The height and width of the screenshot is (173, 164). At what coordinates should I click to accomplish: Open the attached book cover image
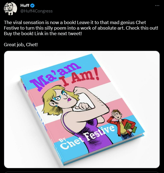(82, 109)
